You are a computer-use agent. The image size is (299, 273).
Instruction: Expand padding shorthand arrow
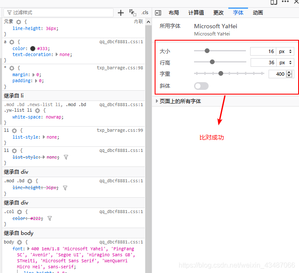(x=36, y=81)
